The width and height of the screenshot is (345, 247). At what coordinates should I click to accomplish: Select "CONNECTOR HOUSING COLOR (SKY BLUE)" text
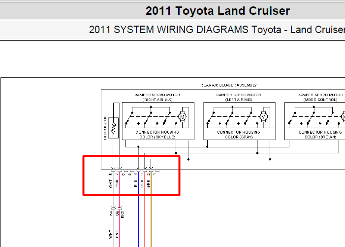pos(157,135)
